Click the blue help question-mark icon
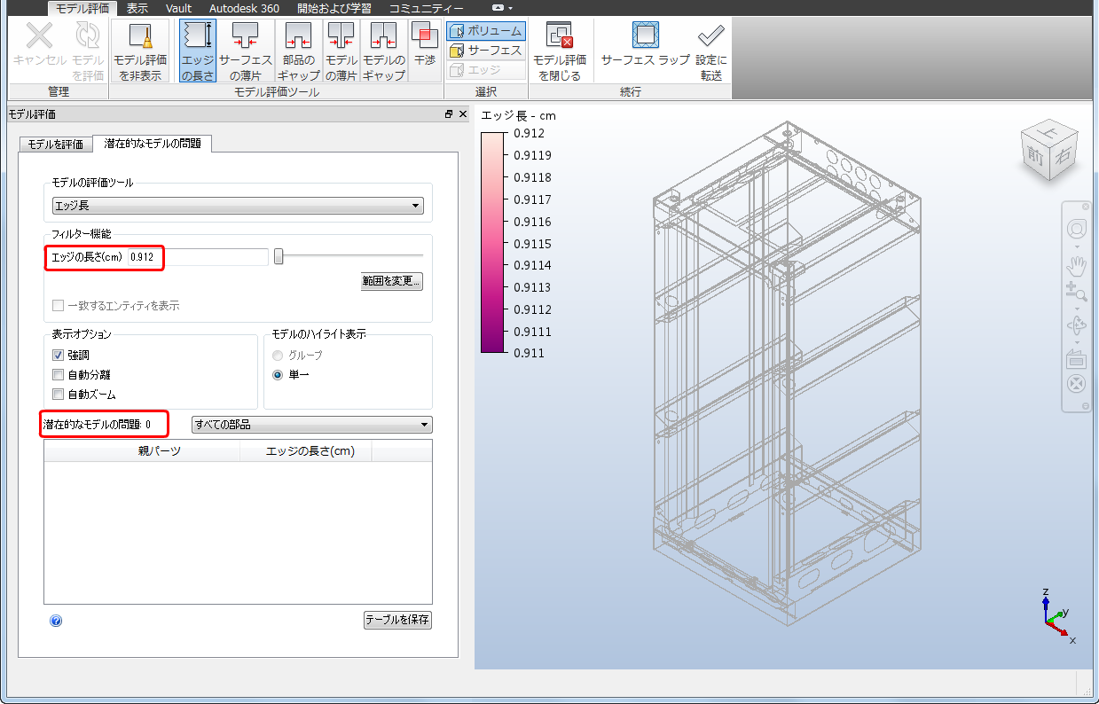This screenshot has width=1099, height=704. coord(56,621)
